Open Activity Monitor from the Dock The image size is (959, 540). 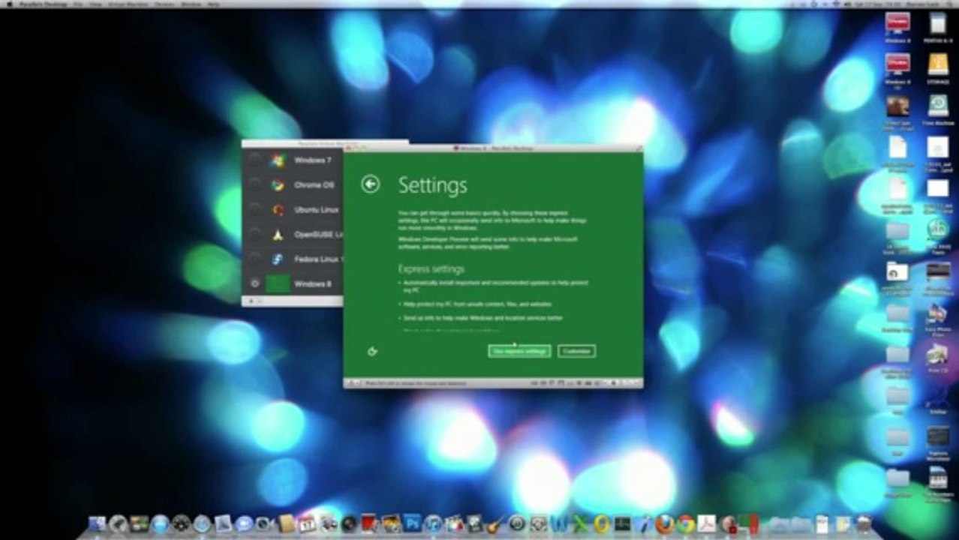(623, 524)
